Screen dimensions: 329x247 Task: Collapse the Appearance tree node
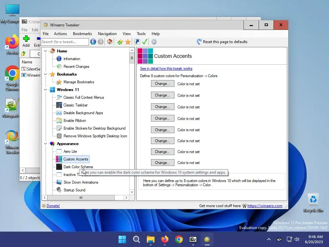pyautogui.click(x=45, y=144)
